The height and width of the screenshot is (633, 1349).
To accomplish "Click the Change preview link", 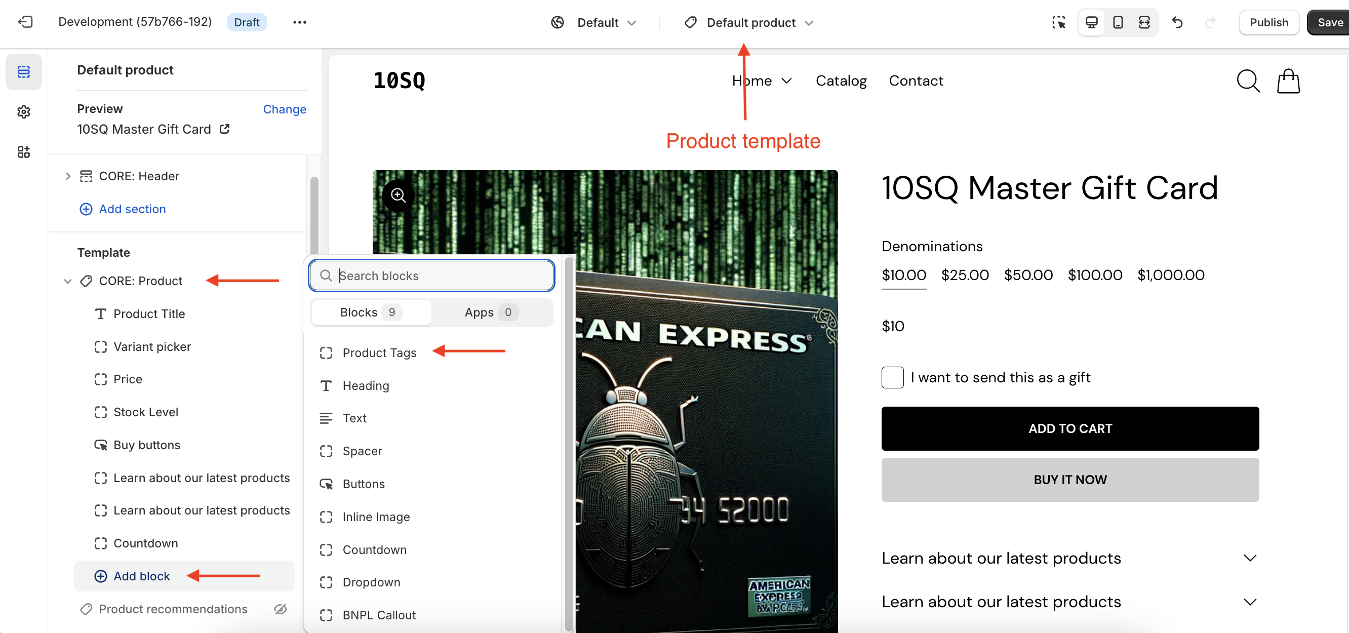I will coord(285,109).
